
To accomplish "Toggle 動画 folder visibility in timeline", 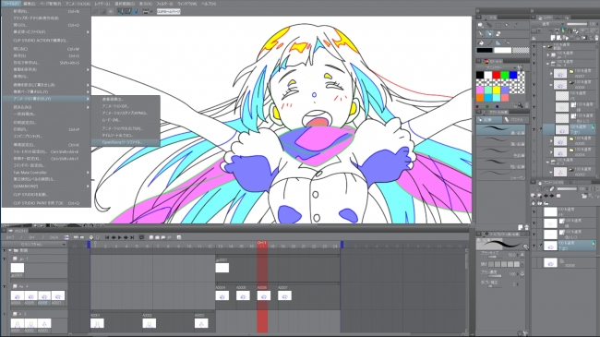I will (5, 250).
